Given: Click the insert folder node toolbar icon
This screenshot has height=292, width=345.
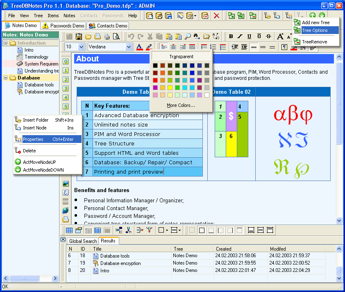Looking at the screenshot, I should 267,16.
